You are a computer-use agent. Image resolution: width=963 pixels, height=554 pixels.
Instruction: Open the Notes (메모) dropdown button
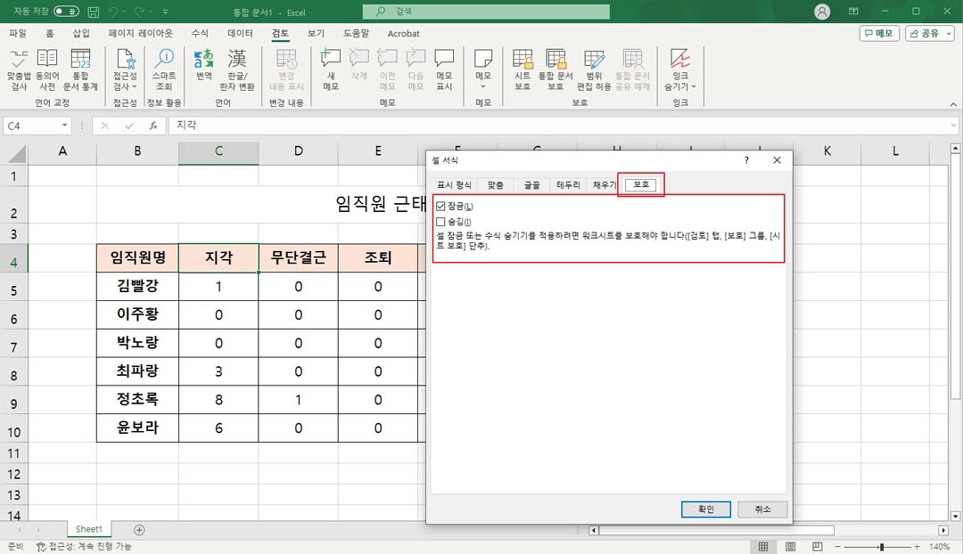tap(483, 70)
